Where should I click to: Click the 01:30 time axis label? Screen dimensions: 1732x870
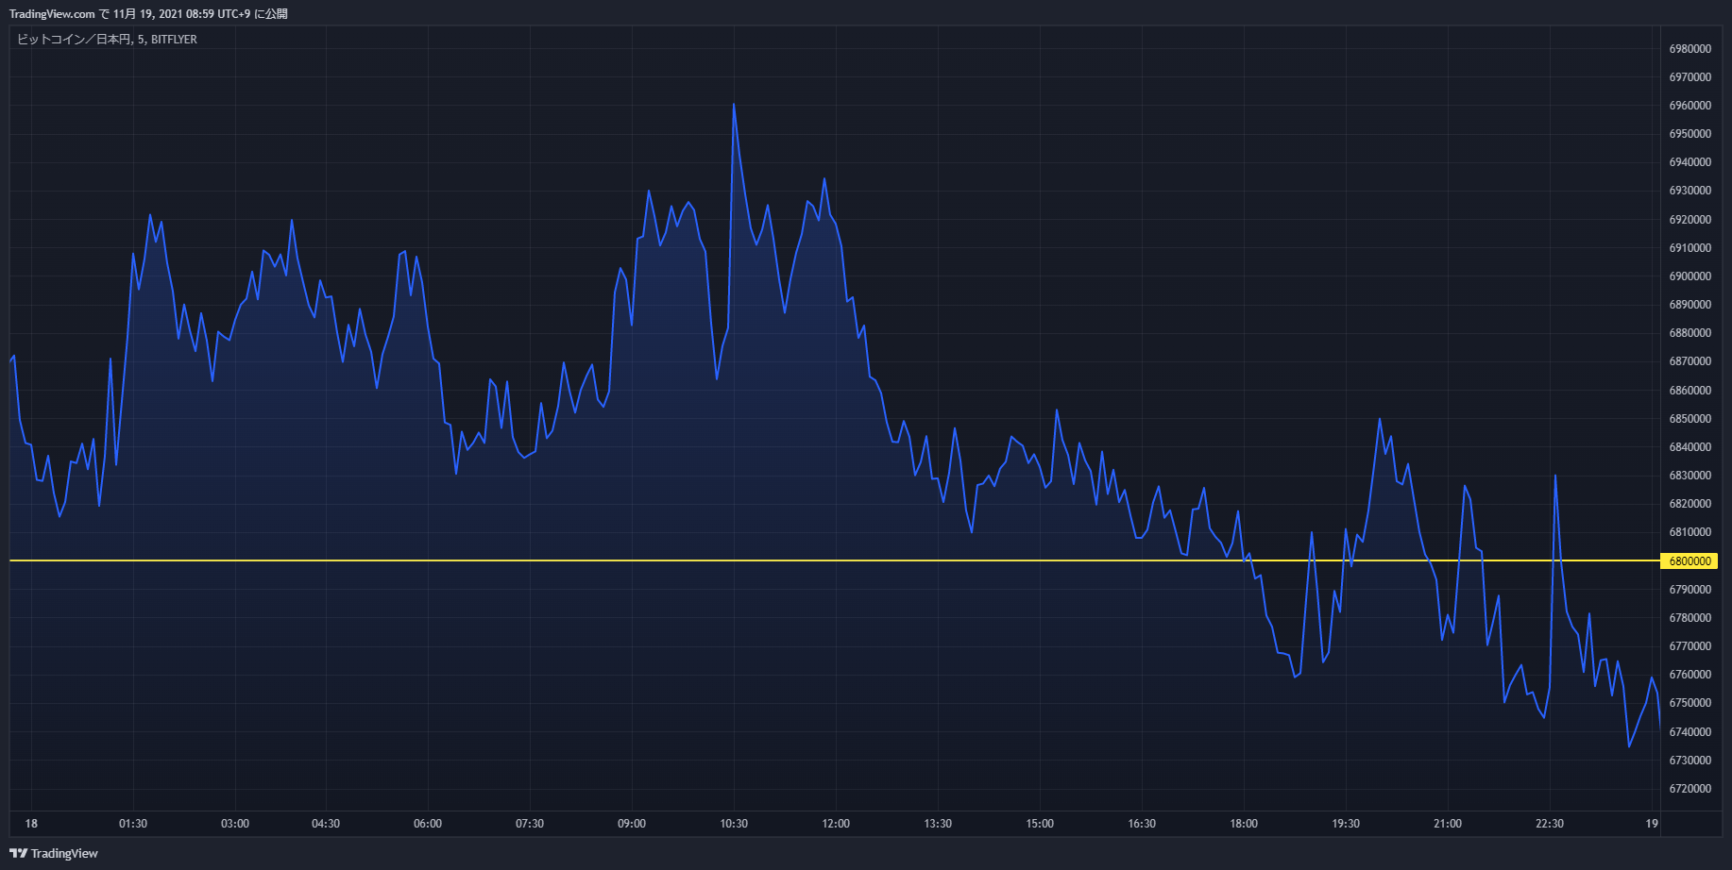[x=133, y=824]
